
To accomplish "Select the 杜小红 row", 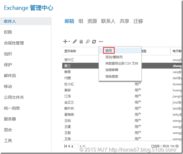I will (x=122, y=84).
